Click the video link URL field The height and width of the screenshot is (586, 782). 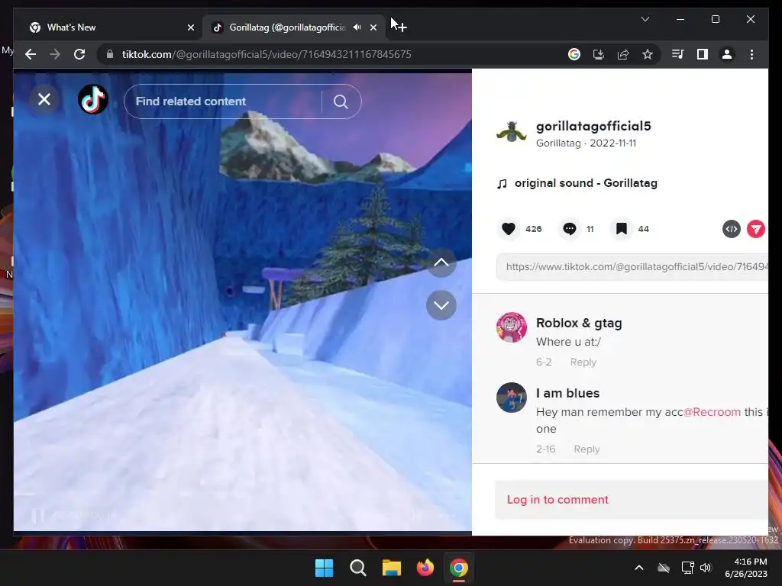coord(632,266)
